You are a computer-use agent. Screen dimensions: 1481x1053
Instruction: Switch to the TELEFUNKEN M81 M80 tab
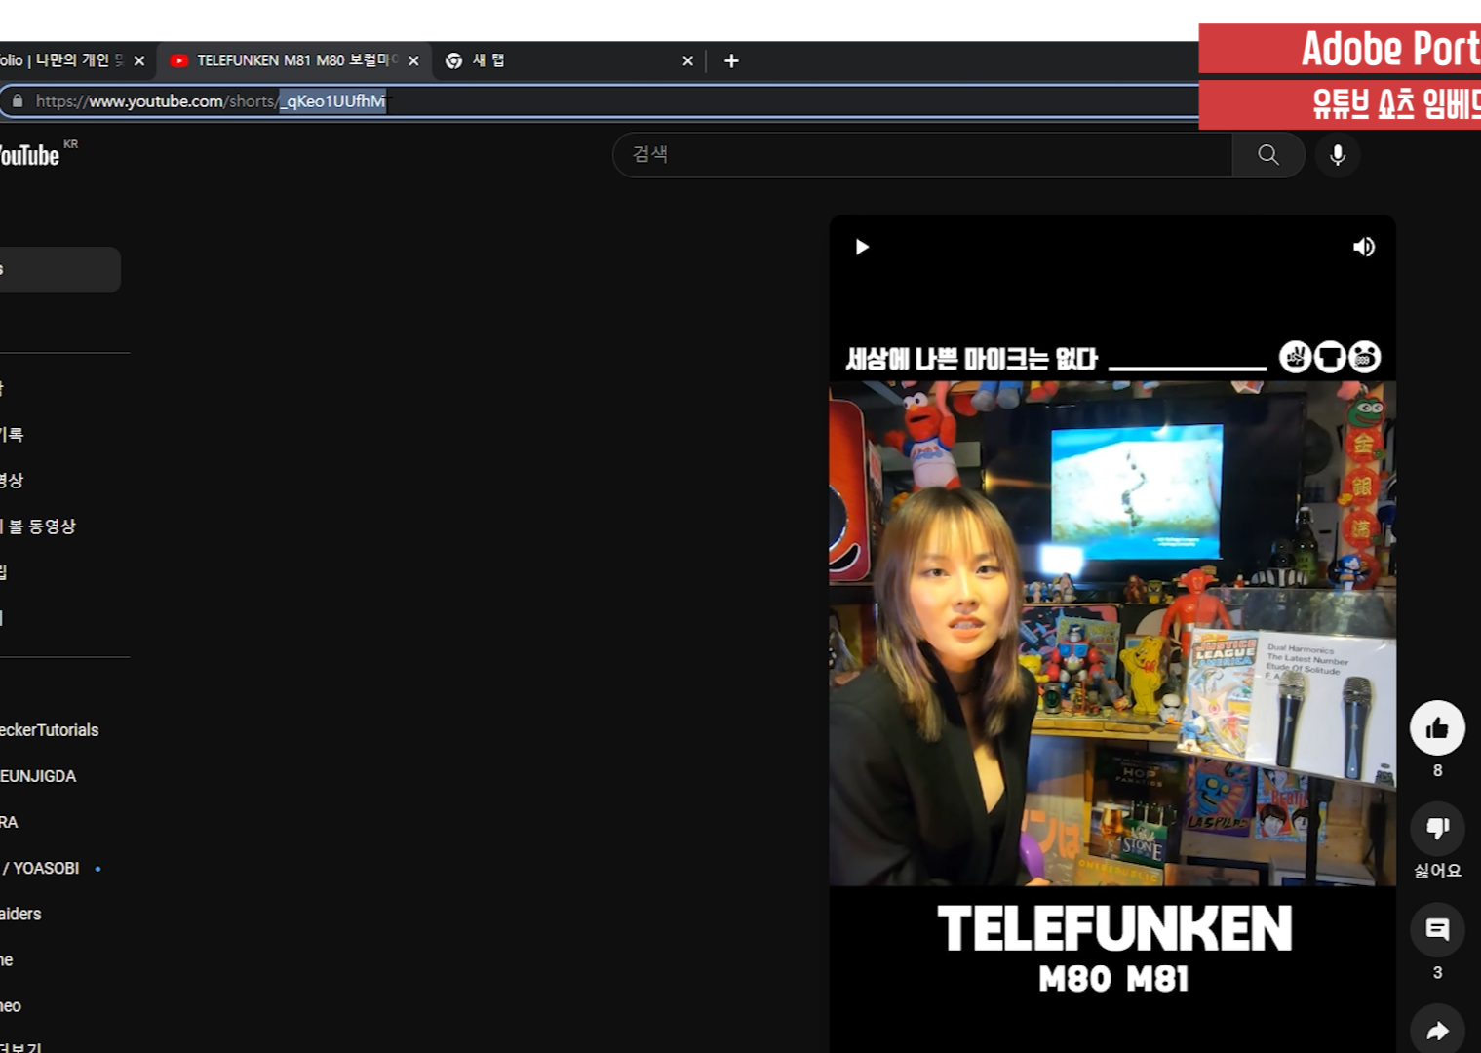tap(292, 60)
